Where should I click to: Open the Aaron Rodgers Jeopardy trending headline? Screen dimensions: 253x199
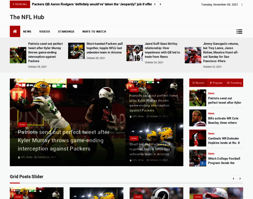[x=92, y=4]
